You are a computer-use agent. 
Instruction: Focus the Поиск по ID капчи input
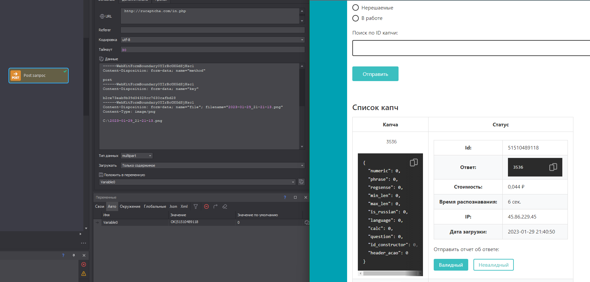[x=471, y=48]
